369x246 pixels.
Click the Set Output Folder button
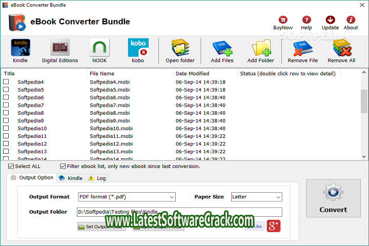(x=101, y=227)
